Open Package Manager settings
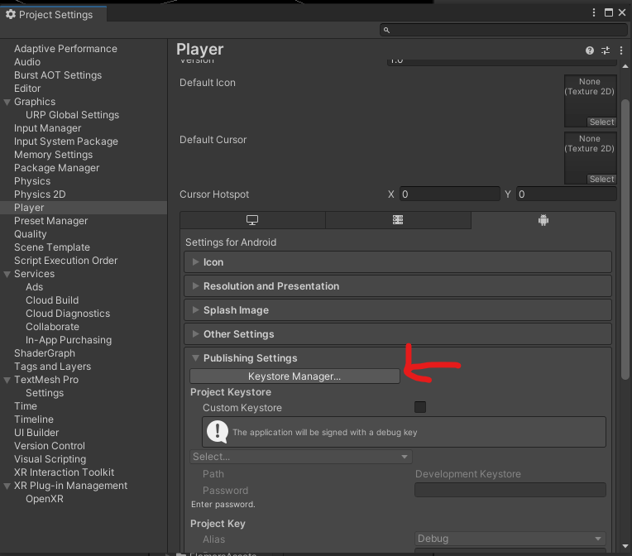The height and width of the screenshot is (556, 632). click(57, 168)
